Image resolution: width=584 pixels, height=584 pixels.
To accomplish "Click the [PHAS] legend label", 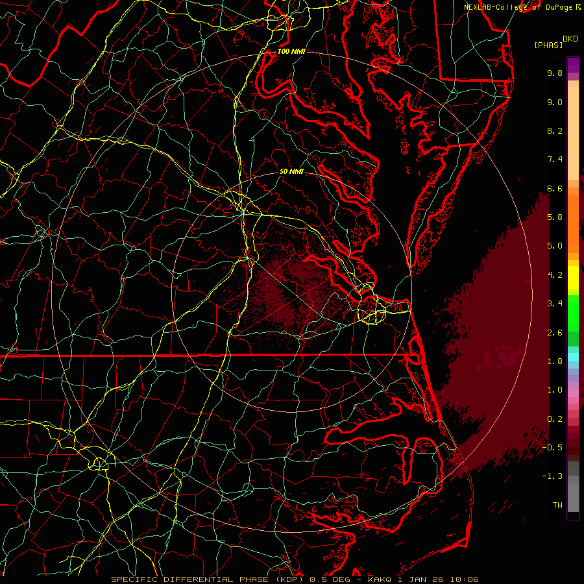I will coord(548,45).
